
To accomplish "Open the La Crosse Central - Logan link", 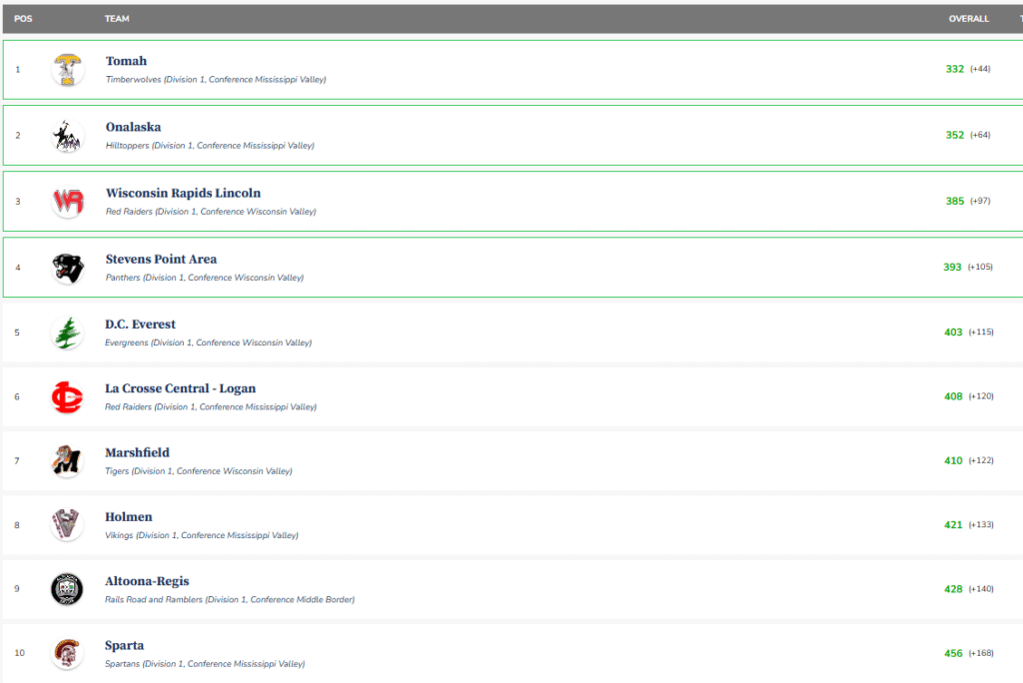I will pos(180,388).
